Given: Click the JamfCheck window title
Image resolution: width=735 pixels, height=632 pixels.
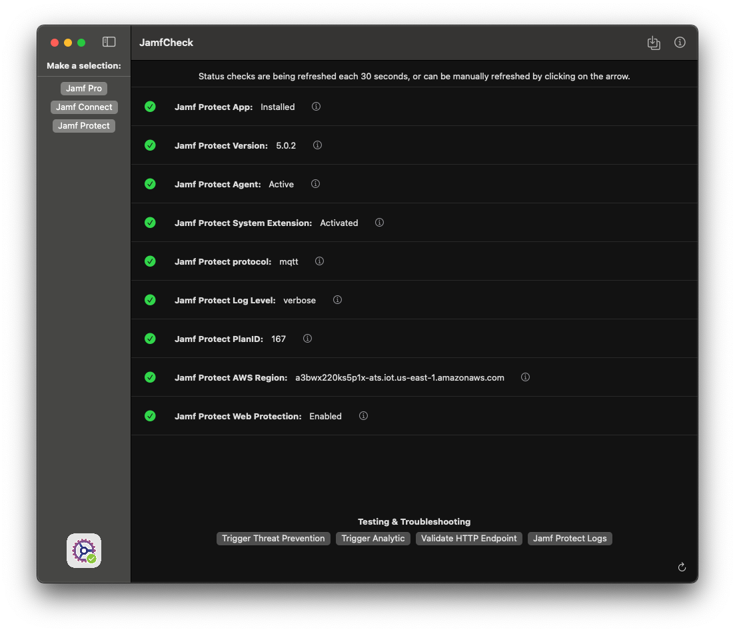Looking at the screenshot, I should coord(166,43).
